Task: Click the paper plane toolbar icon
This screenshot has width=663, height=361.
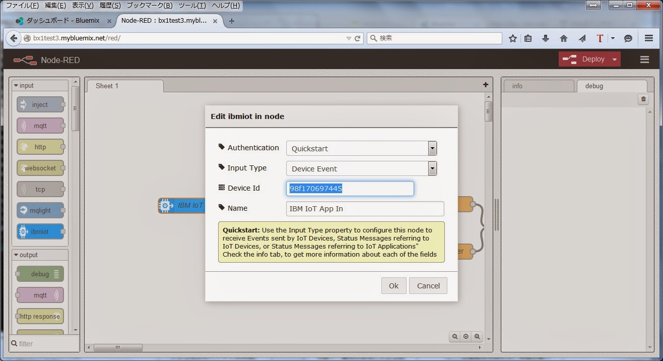Action: (x=582, y=38)
